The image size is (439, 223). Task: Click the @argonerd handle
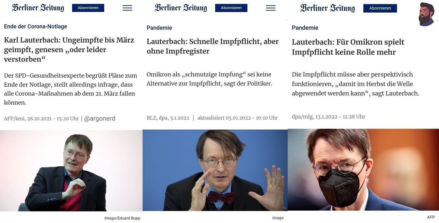tap(99, 118)
